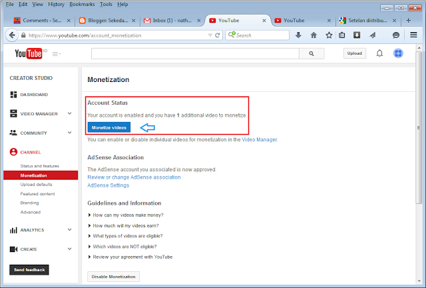Open a new browser tab with plus
The width and height of the screenshot is (426, 288).
(408, 21)
